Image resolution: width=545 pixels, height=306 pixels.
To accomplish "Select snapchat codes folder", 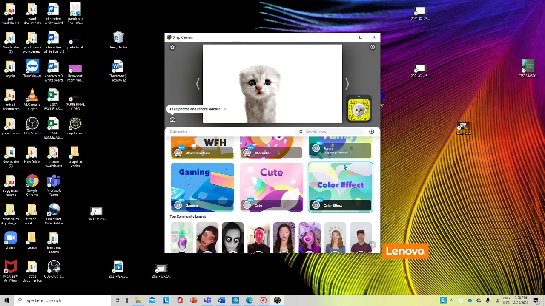I will coord(75,156).
